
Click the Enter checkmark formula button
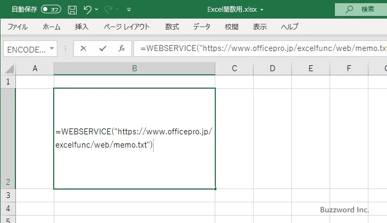(103, 48)
